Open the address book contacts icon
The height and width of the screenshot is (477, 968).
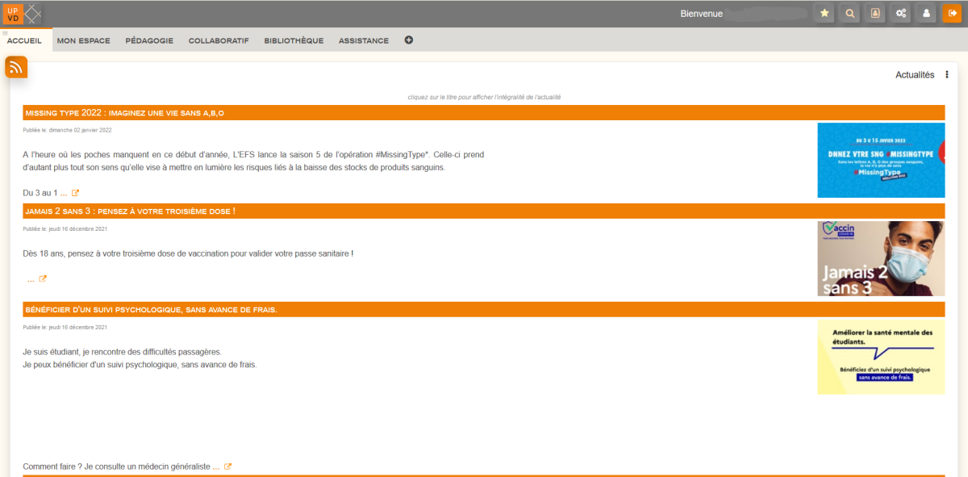(x=875, y=13)
